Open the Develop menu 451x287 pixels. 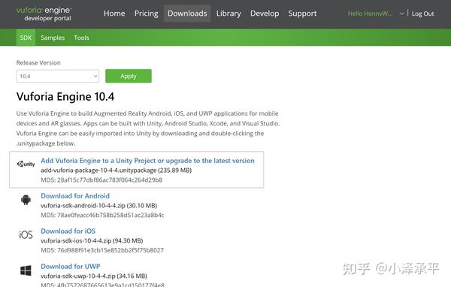(265, 14)
